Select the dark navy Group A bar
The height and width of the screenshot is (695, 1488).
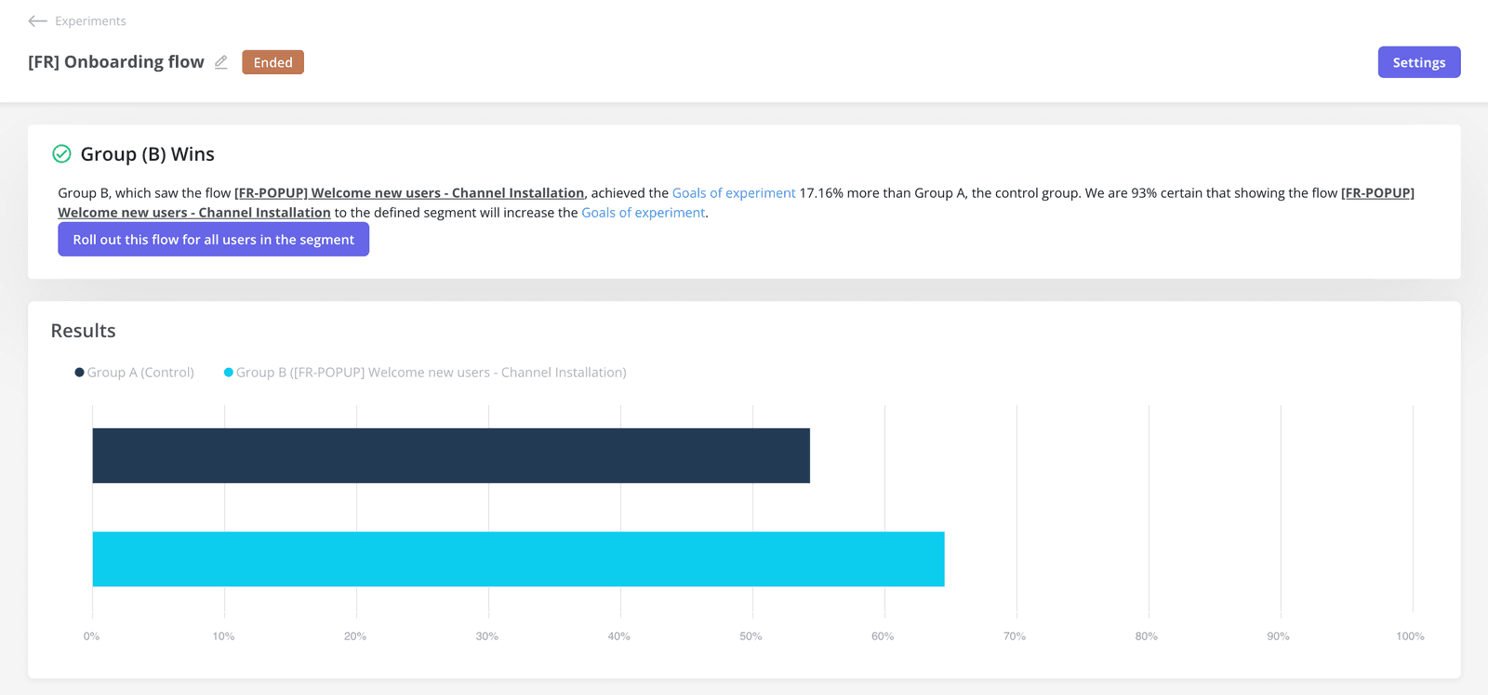(451, 455)
